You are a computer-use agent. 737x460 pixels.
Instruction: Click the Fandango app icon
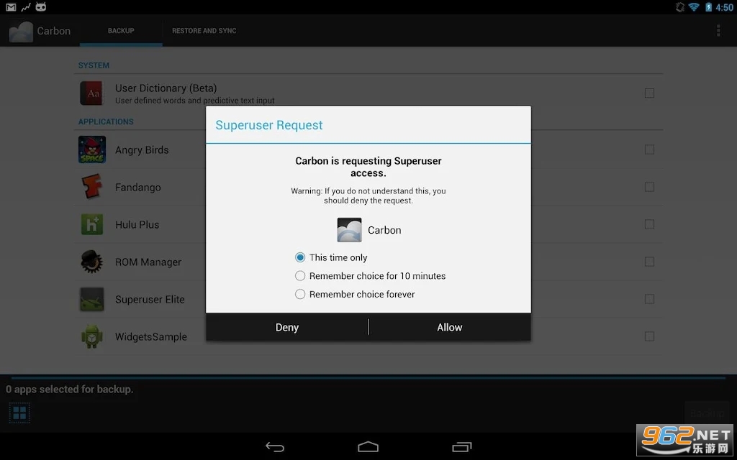point(91,187)
